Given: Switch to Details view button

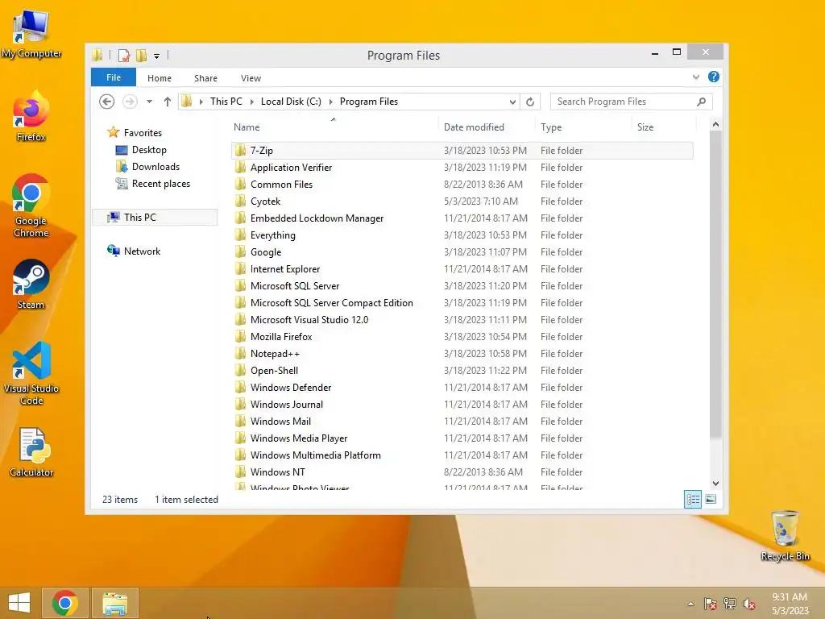Looking at the screenshot, I should pos(693,499).
